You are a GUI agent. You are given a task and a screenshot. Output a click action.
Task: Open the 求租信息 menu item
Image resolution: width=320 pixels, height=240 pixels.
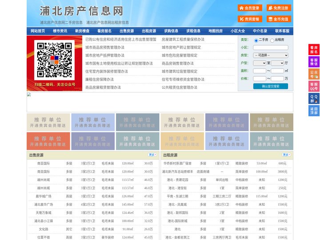(193, 31)
